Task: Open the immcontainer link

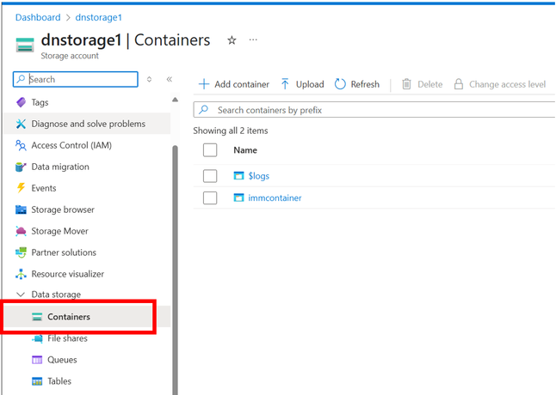Action: tap(275, 197)
